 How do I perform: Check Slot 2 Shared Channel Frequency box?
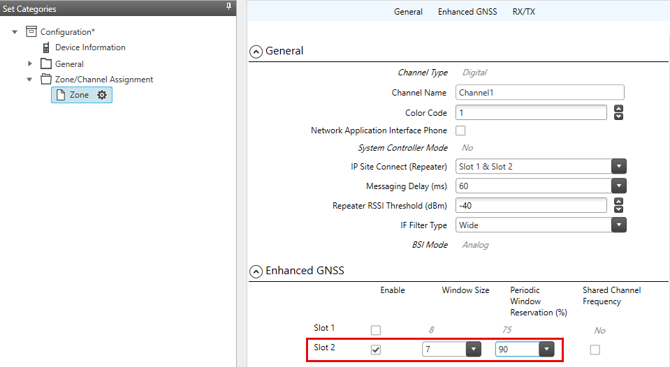(x=595, y=350)
